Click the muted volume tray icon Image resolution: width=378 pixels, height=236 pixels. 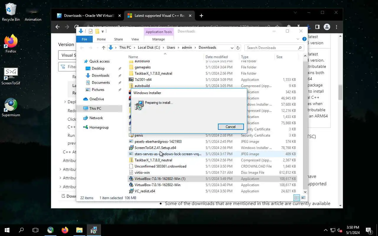click(340, 230)
